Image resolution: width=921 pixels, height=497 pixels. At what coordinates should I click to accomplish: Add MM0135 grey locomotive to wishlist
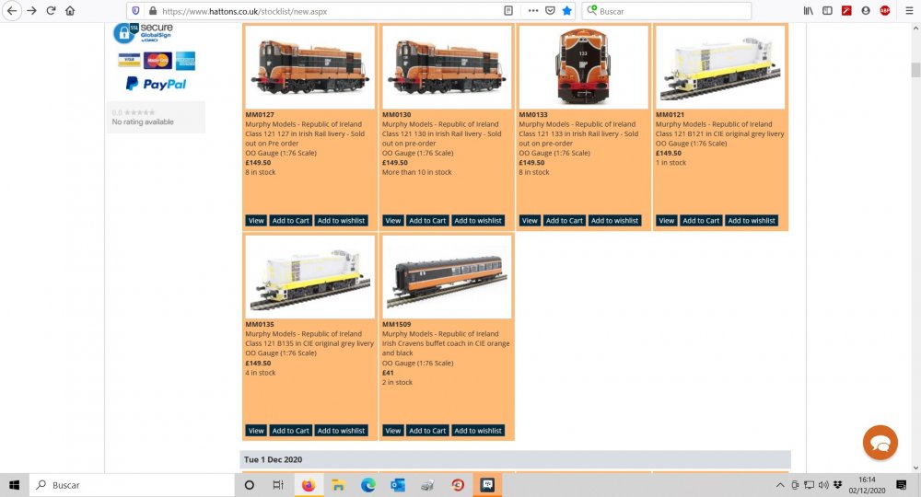point(341,431)
